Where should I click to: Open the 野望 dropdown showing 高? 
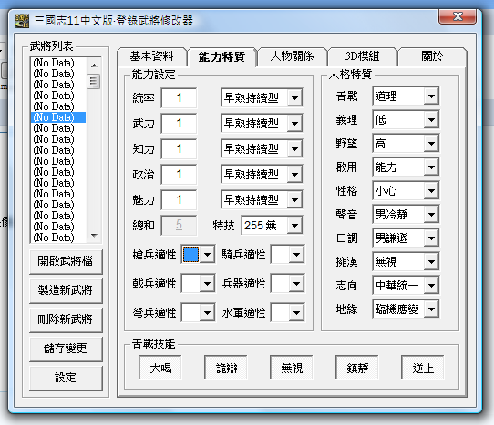click(x=406, y=144)
